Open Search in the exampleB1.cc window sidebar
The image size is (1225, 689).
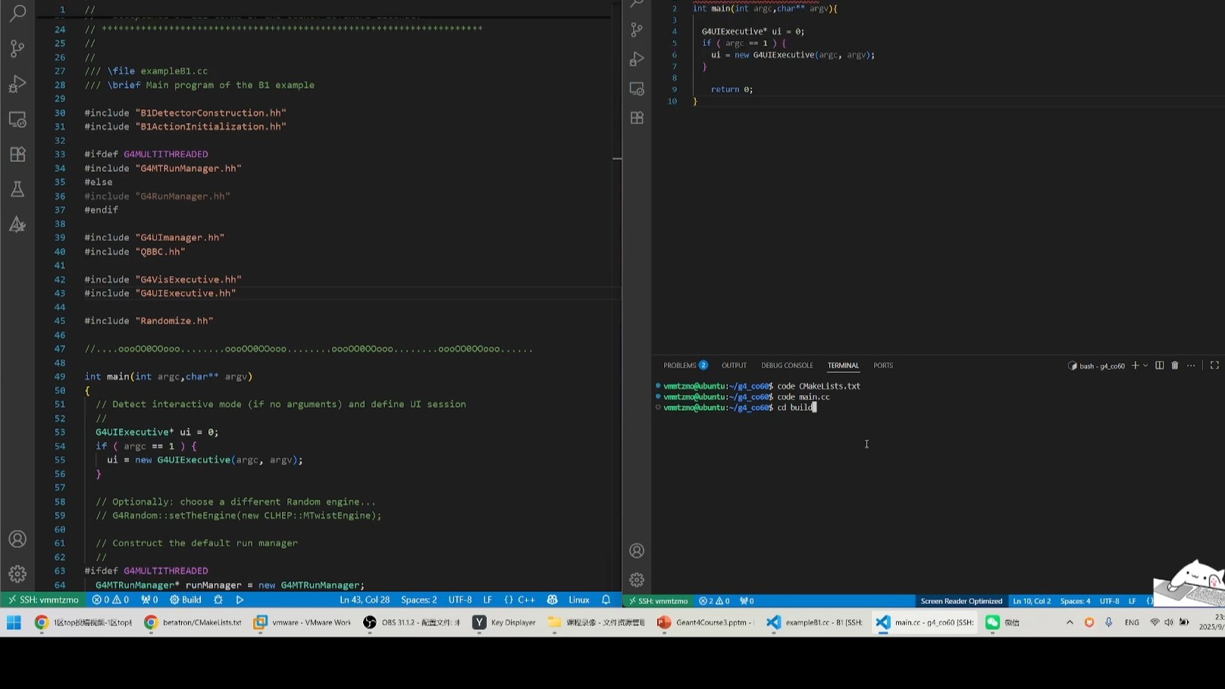coord(17,13)
